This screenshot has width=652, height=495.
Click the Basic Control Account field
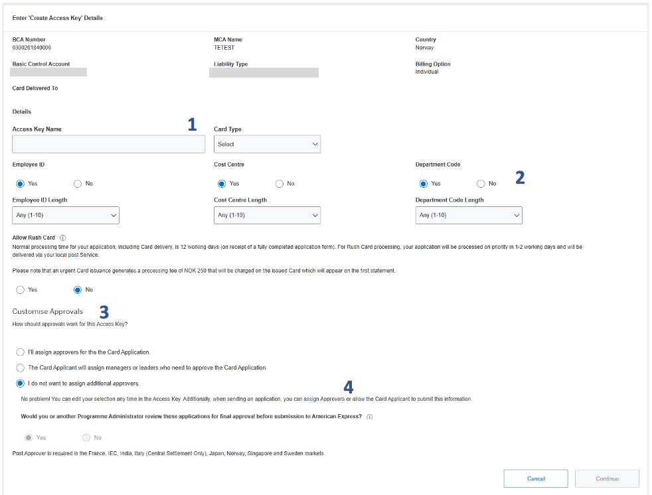pos(48,72)
